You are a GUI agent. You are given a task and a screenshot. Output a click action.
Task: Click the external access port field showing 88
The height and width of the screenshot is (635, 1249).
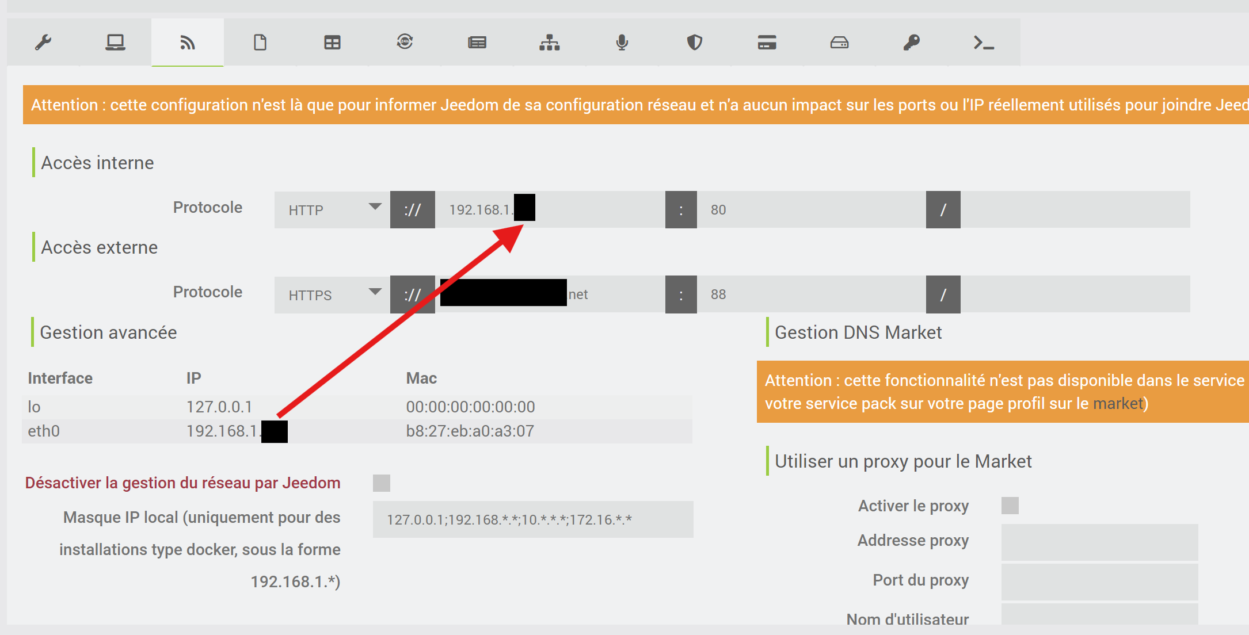pos(810,294)
